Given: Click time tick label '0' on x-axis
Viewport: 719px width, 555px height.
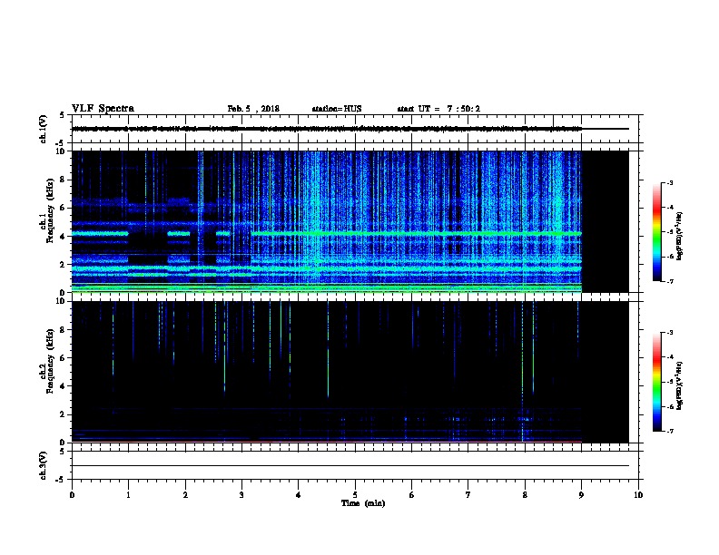Looking at the screenshot, I should pyautogui.click(x=72, y=495).
